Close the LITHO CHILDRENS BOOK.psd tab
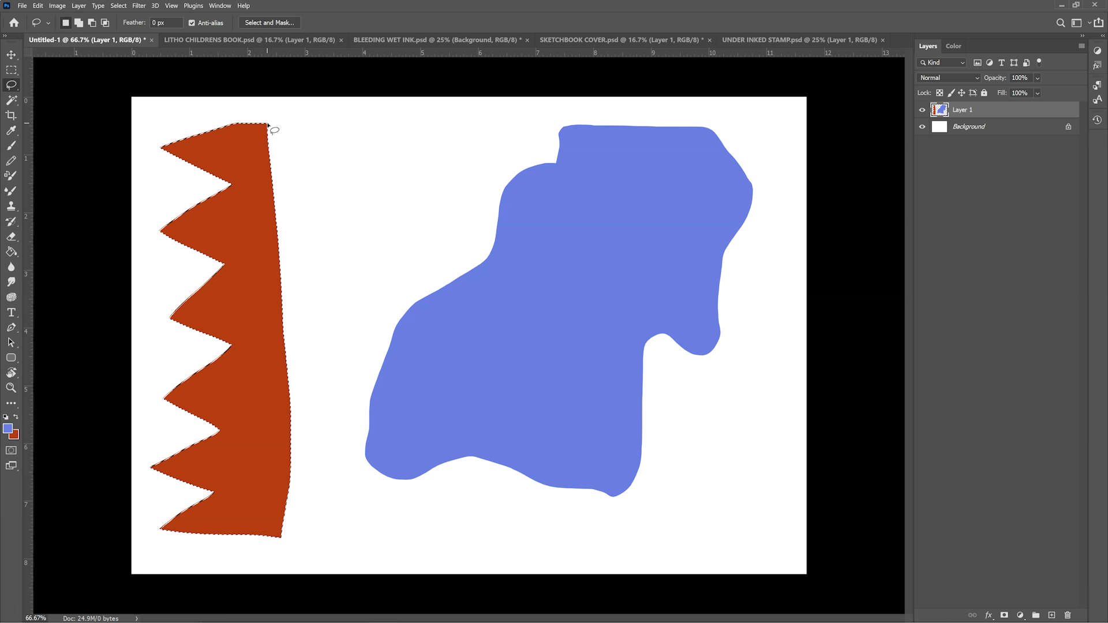The width and height of the screenshot is (1108, 623). pyautogui.click(x=341, y=40)
